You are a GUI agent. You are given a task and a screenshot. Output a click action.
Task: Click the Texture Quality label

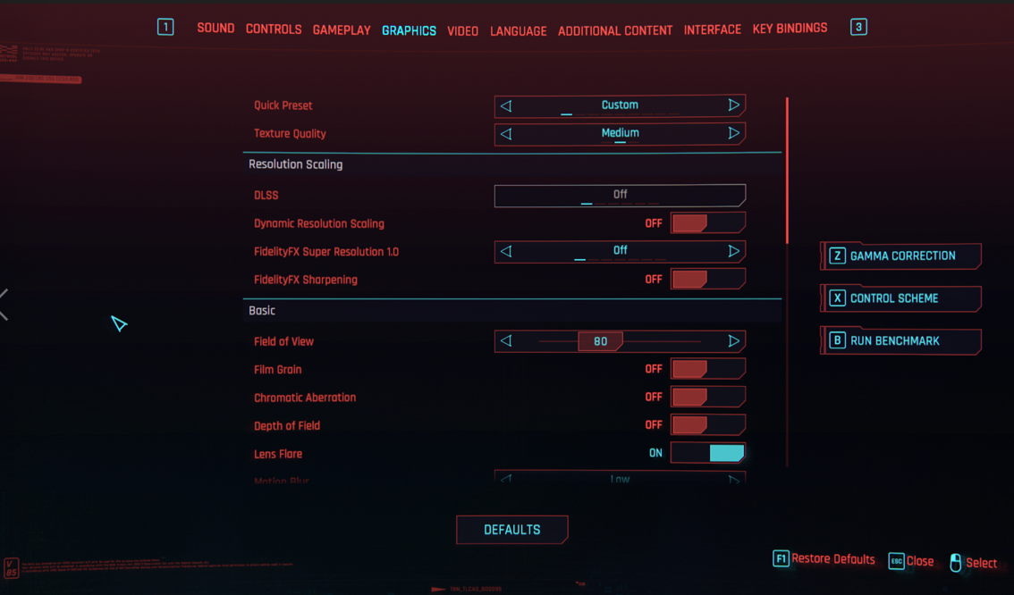(x=290, y=134)
